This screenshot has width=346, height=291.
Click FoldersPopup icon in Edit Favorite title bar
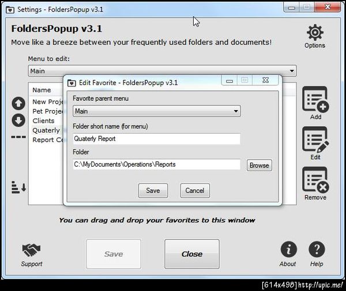(x=72, y=83)
